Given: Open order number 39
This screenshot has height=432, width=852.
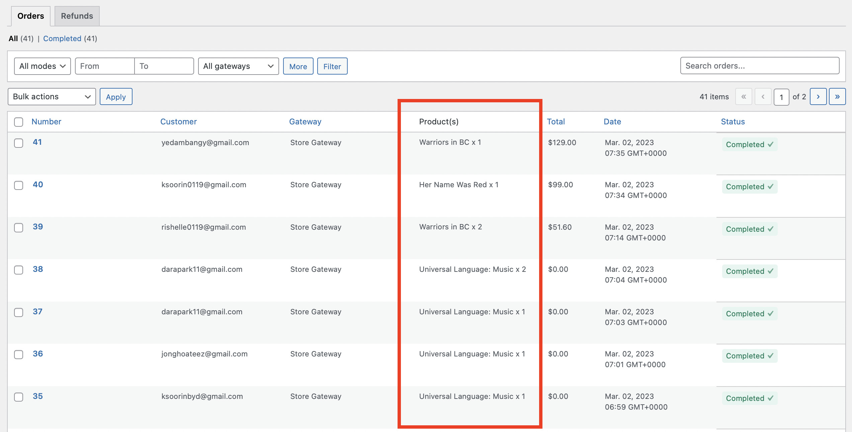Looking at the screenshot, I should 38,227.
